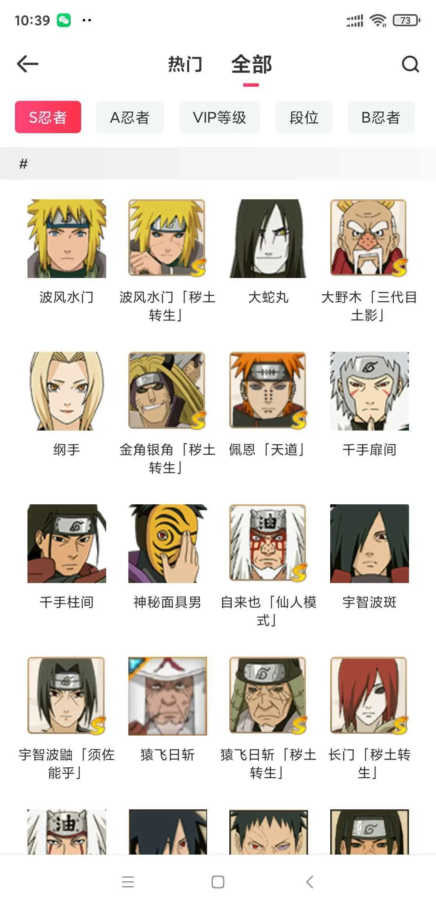Tap the system back chevron

(310, 882)
